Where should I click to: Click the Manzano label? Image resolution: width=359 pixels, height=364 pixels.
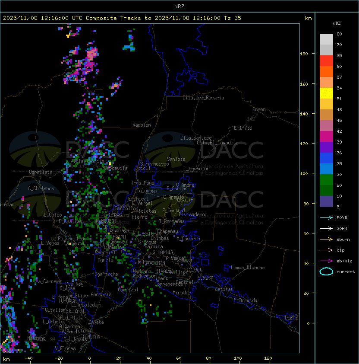coord(36,338)
